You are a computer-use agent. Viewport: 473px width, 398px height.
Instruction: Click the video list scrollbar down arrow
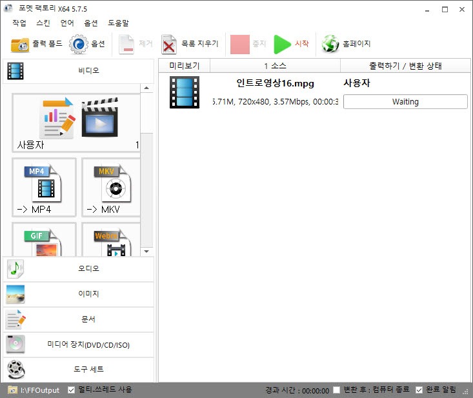click(146, 251)
